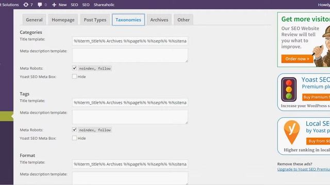Screen dimensions: 330x185
Task: Open the Post Types tab
Action: coord(95,20)
